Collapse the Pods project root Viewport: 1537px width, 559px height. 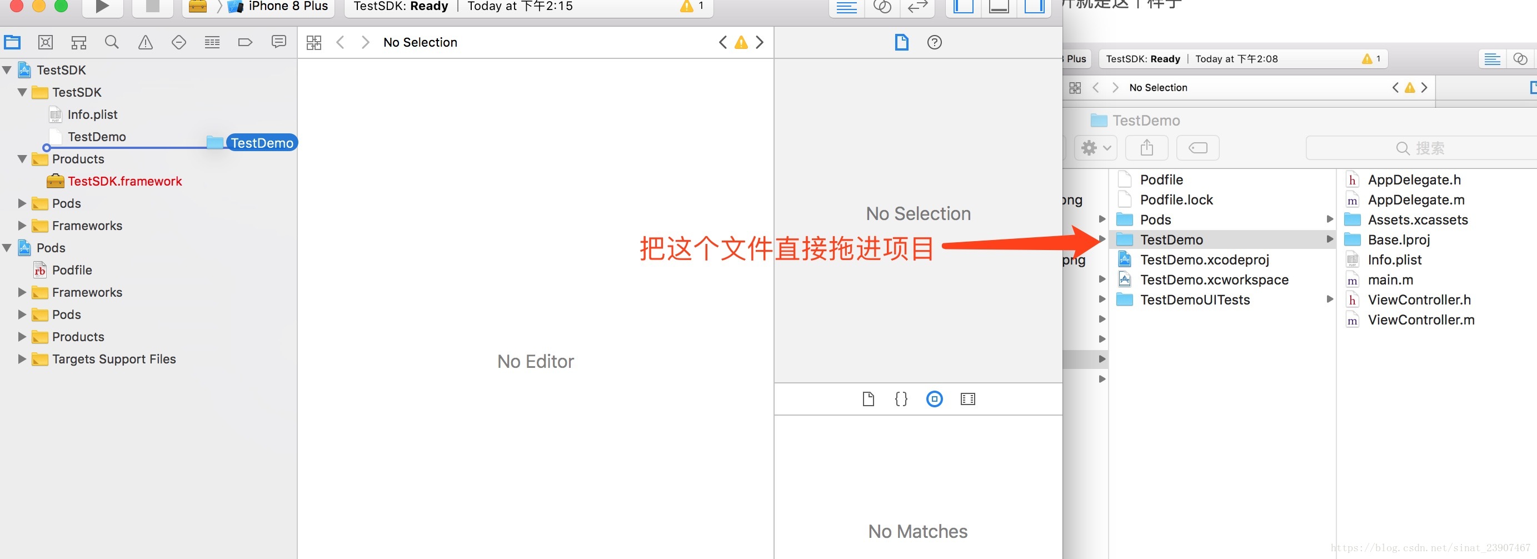tap(7, 248)
